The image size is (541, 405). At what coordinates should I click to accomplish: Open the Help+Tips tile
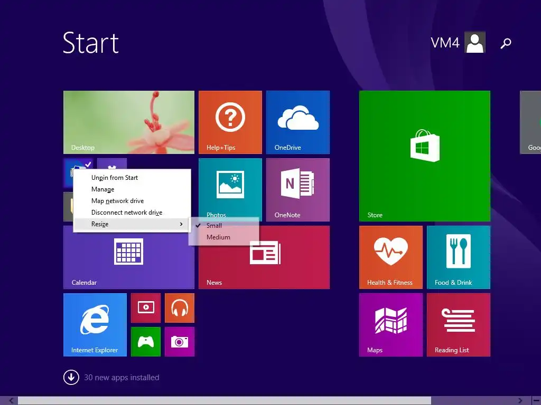[x=230, y=122]
